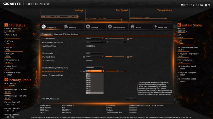
Task: Click the right arrow of the CPU Base Clock slider
Action: tap(125, 38)
